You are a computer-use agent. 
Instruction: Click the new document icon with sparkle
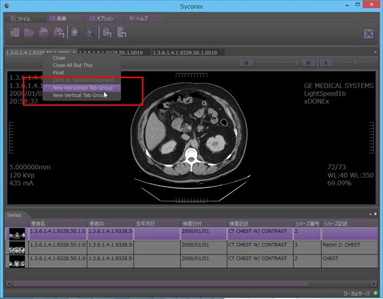click(14, 32)
